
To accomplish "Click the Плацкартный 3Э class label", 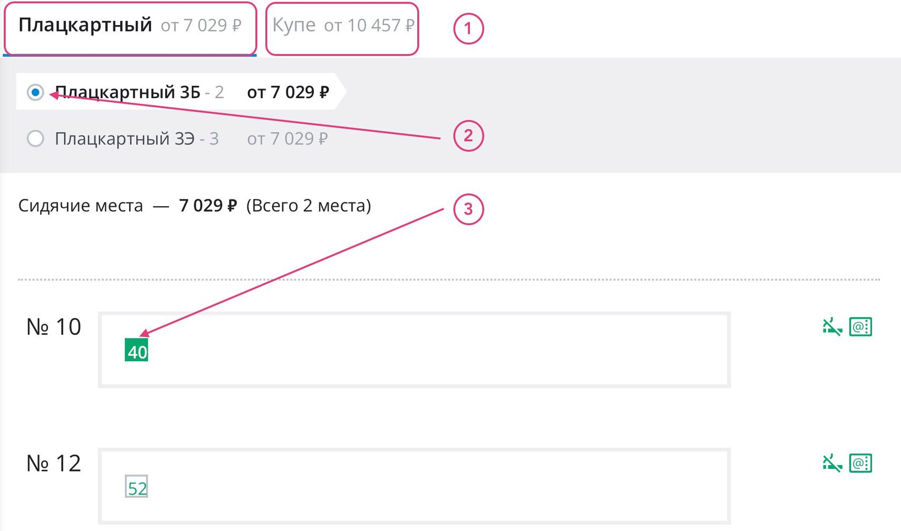I will tap(124, 139).
